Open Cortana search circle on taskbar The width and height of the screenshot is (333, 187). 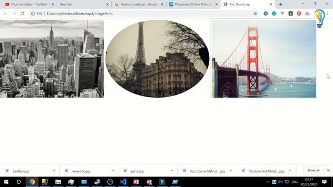tap(19, 182)
